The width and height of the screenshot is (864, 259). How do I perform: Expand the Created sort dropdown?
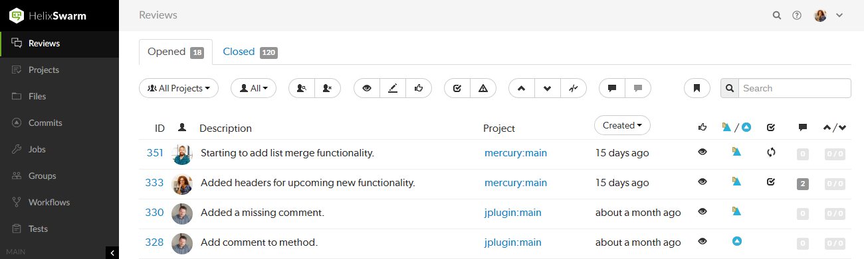pyautogui.click(x=622, y=125)
